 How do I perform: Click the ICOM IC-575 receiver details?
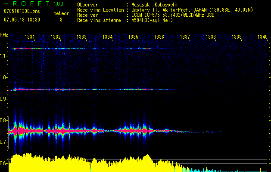pos(173,15)
